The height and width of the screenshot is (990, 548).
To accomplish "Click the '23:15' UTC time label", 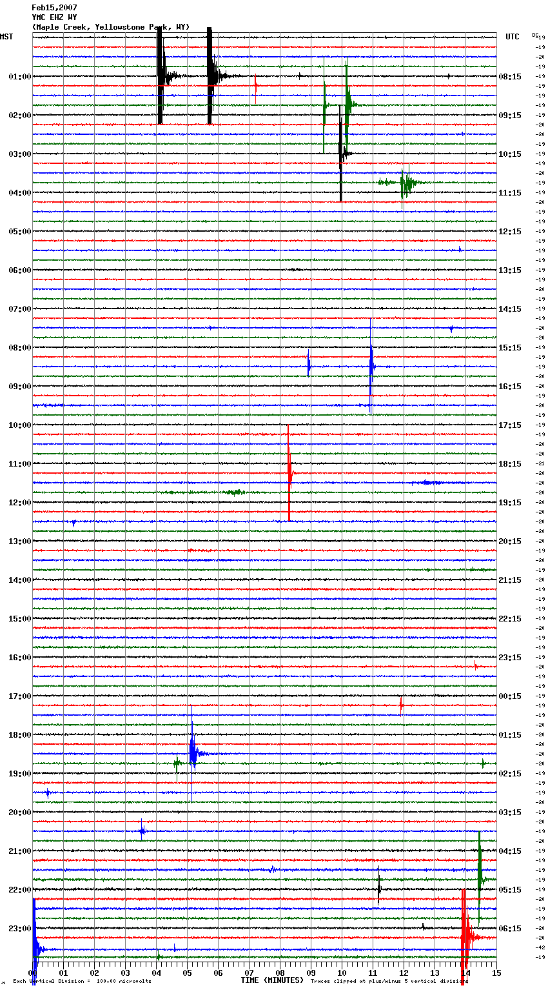I will [510, 658].
